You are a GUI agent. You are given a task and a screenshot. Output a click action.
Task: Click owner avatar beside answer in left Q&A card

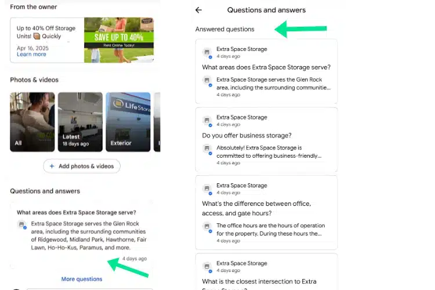point(22,224)
